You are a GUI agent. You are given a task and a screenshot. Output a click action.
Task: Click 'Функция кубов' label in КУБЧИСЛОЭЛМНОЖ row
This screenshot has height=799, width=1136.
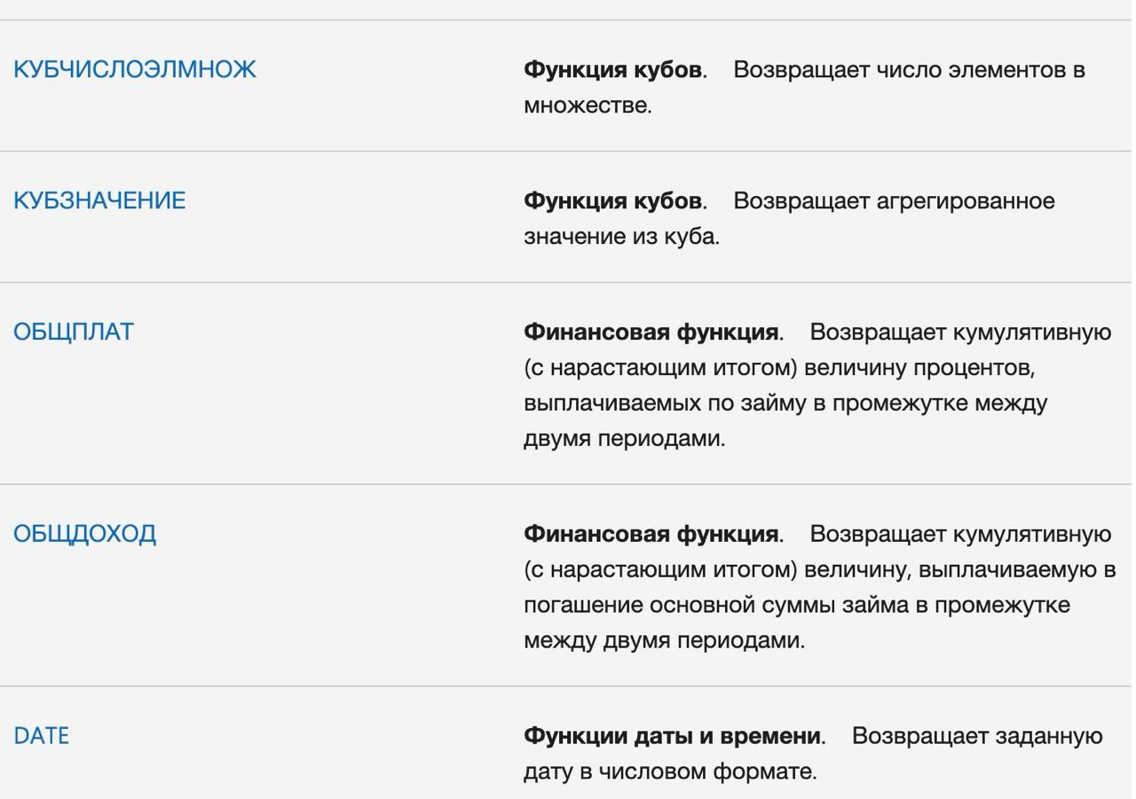(x=612, y=69)
